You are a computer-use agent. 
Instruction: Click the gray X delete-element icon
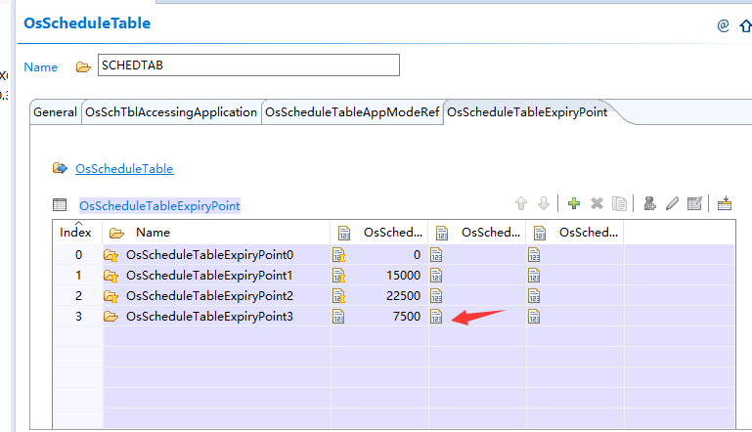coord(597,203)
